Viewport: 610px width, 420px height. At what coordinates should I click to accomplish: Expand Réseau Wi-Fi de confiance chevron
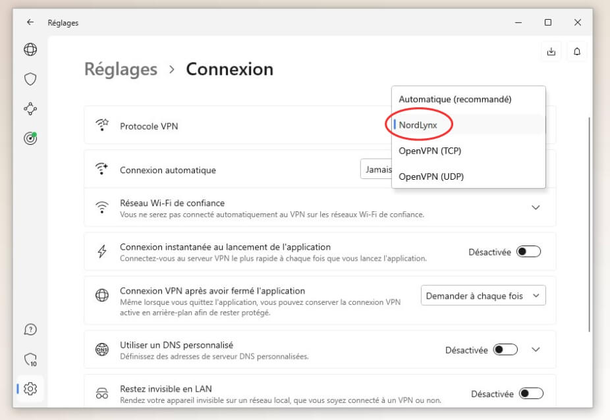click(x=536, y=207)
